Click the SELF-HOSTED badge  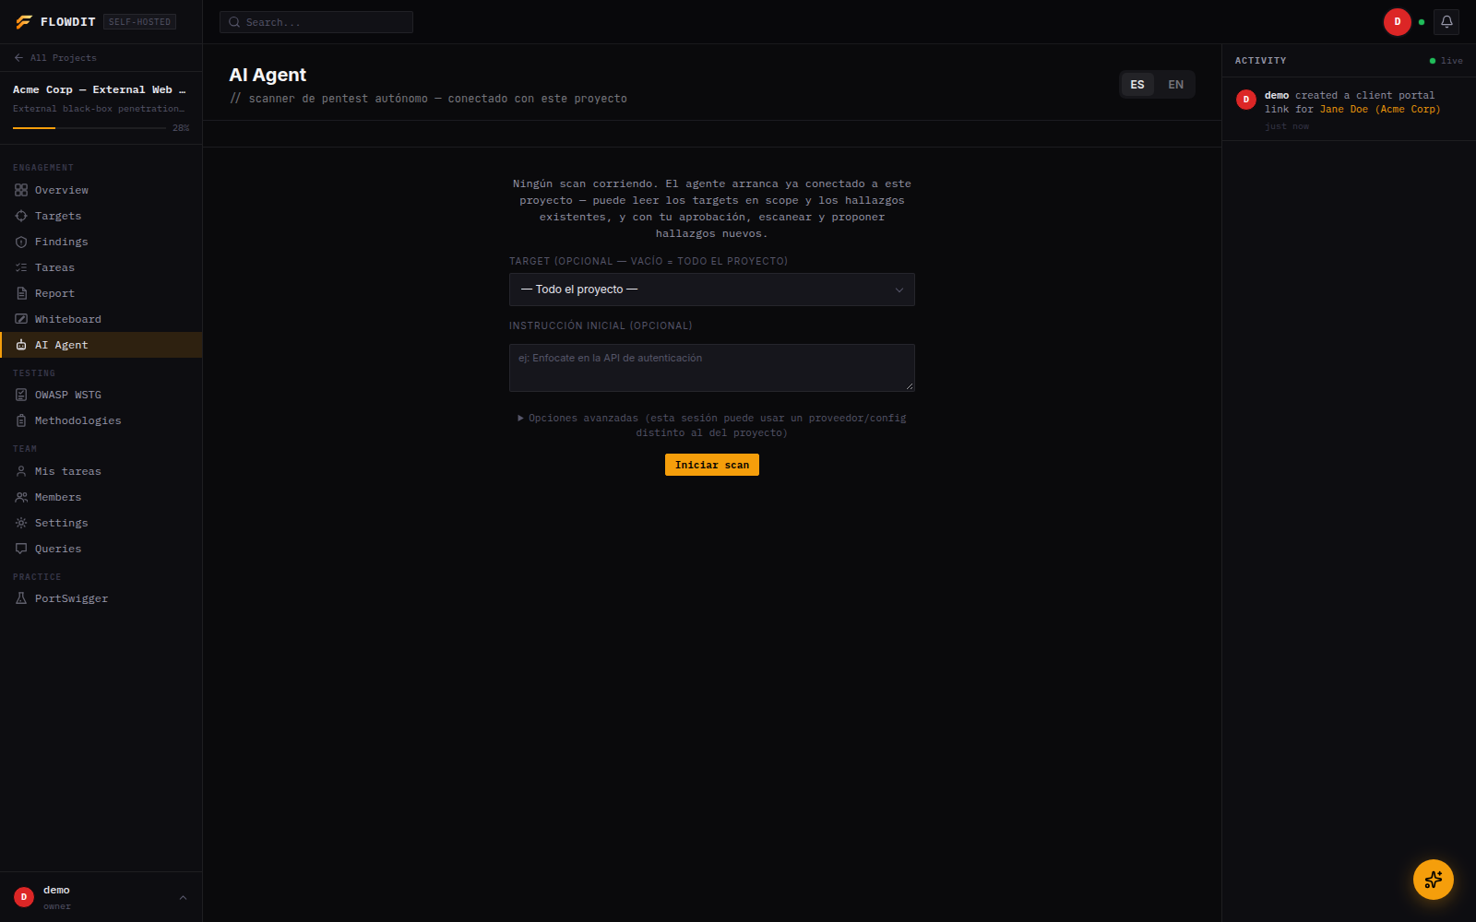[139, 22]
